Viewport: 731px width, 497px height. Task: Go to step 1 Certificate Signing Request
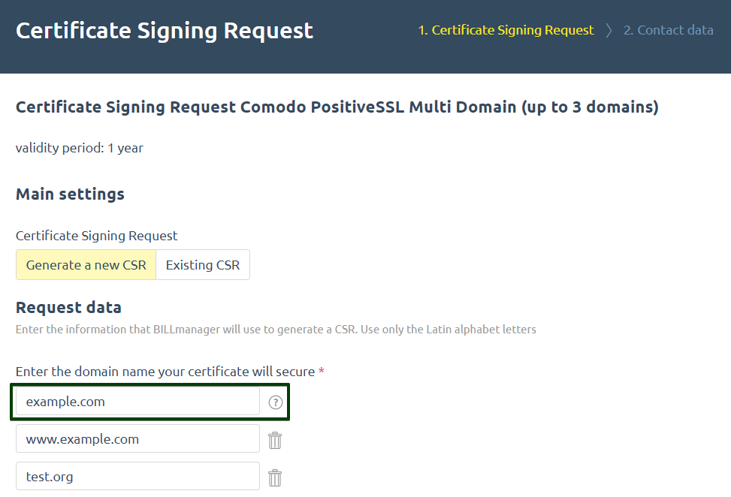pos(506,30)
